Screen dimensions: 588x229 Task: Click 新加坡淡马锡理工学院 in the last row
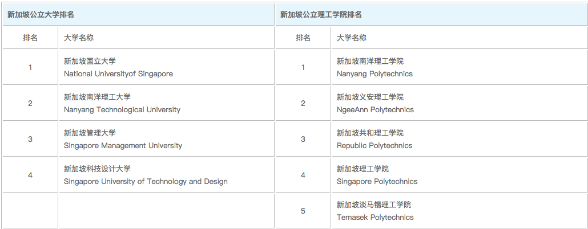(x=373, y=205)
